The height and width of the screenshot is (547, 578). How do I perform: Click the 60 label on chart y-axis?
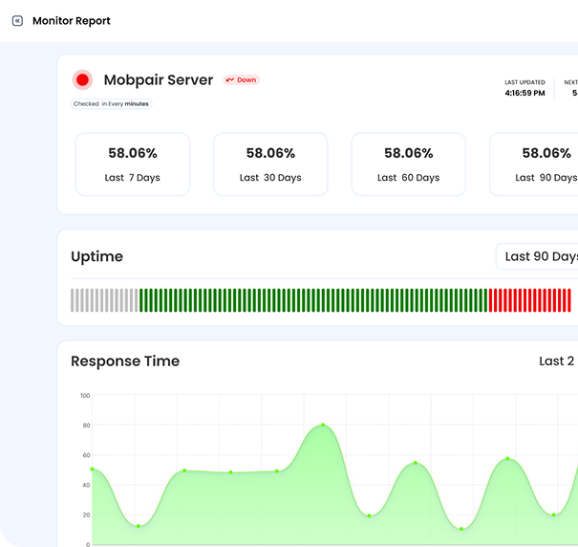coord(86,455)
